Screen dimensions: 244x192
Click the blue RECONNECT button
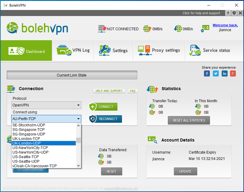click(106, 119)
